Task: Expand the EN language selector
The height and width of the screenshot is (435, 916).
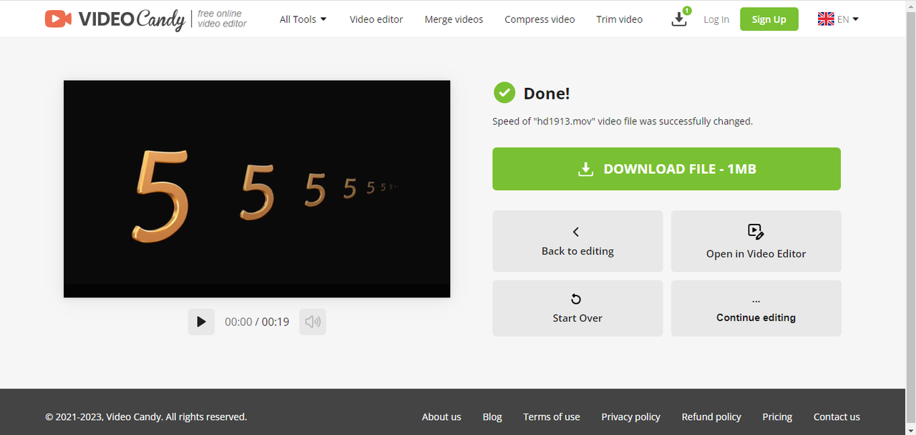Action: [x=838, y=19]
